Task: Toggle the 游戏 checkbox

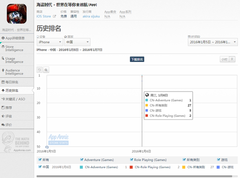Action: (219, 160)
